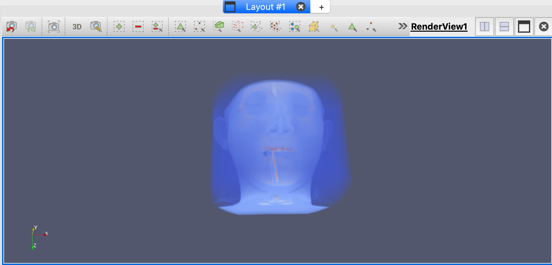This screenshot has height=265, width=552.
Task: Close the RenderView1 view frame
Action: coord(543,27)
